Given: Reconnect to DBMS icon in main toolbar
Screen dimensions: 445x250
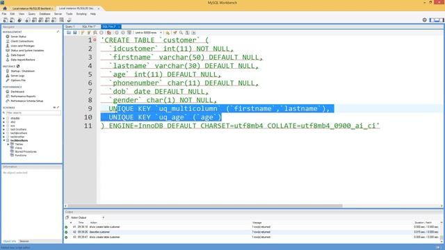Looking at the screenshot, I should click(70, 20).
